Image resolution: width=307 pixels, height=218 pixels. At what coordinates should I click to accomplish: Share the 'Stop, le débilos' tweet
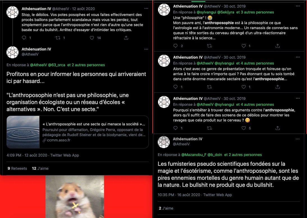pyautogui.click(x=126, y=38)
